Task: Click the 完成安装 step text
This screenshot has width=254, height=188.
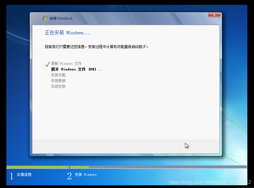Action: coord(58,87)
